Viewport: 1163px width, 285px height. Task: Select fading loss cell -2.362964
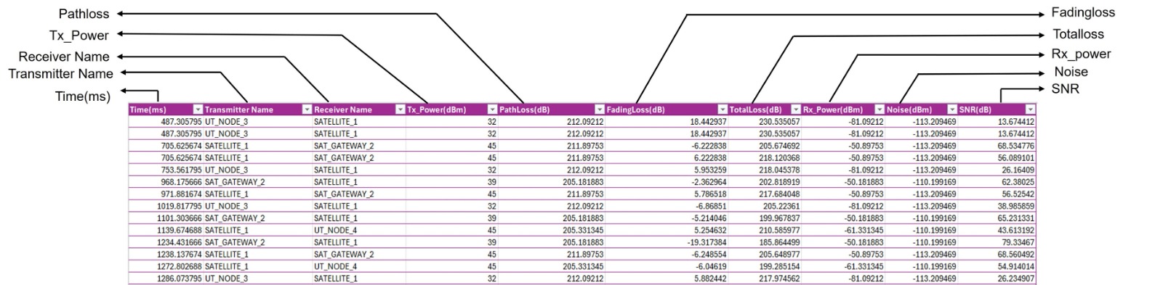pyautogui.click(x=709, y=182)
